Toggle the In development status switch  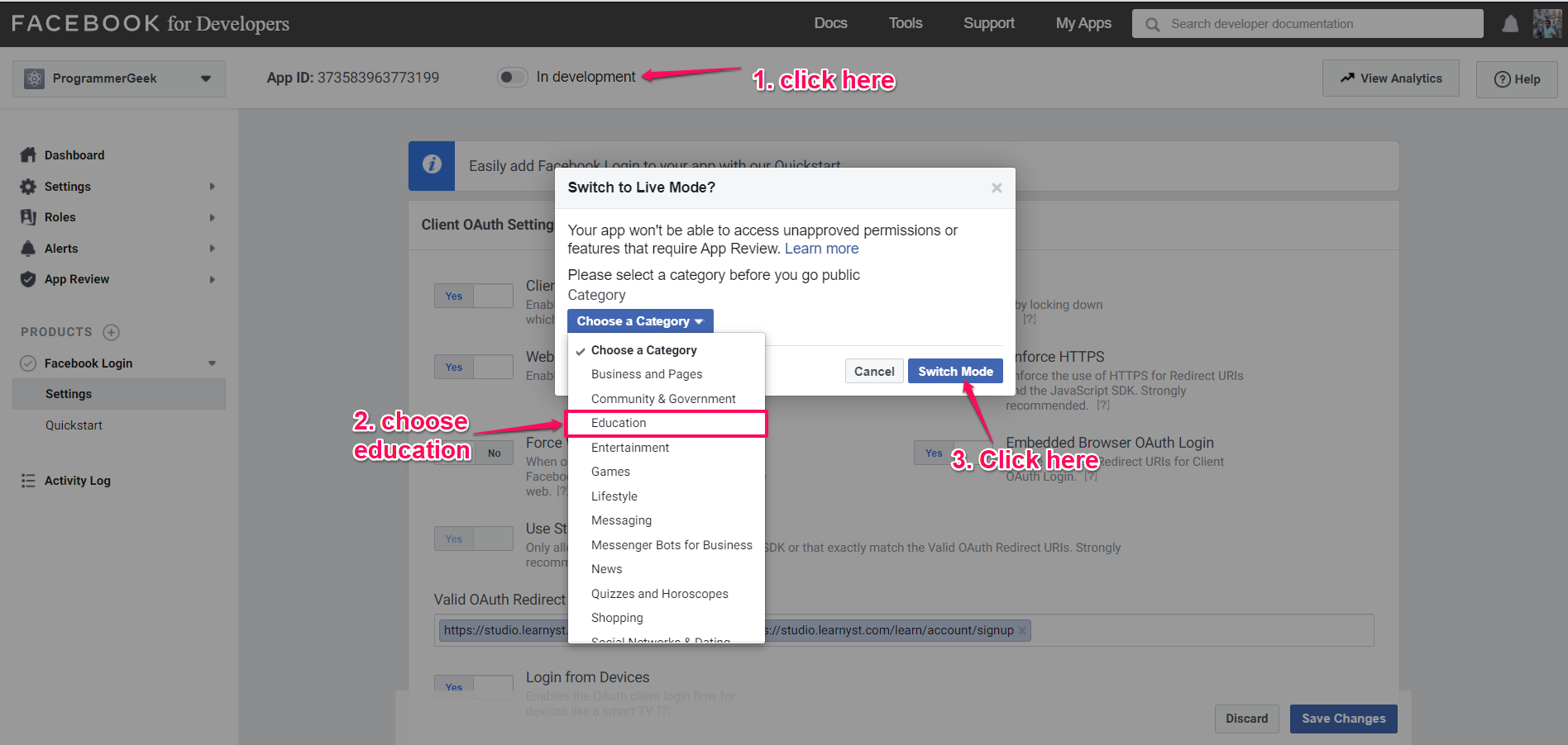pyautogui.click(x=512, y=77)
